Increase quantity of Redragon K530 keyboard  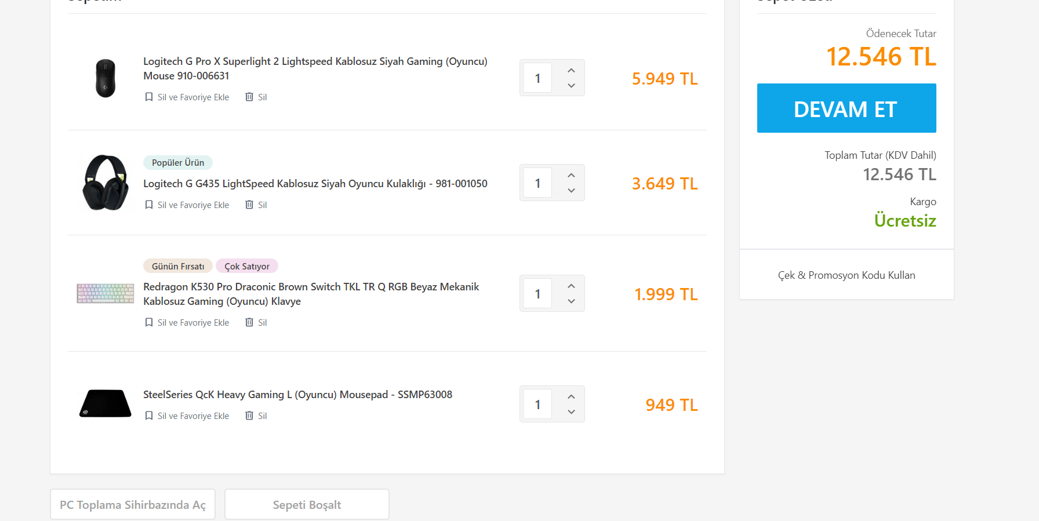tap(571, 286)
